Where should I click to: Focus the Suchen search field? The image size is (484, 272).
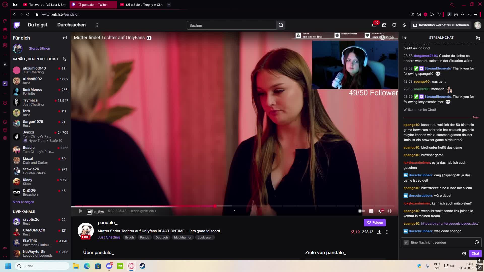click(232, 25)
